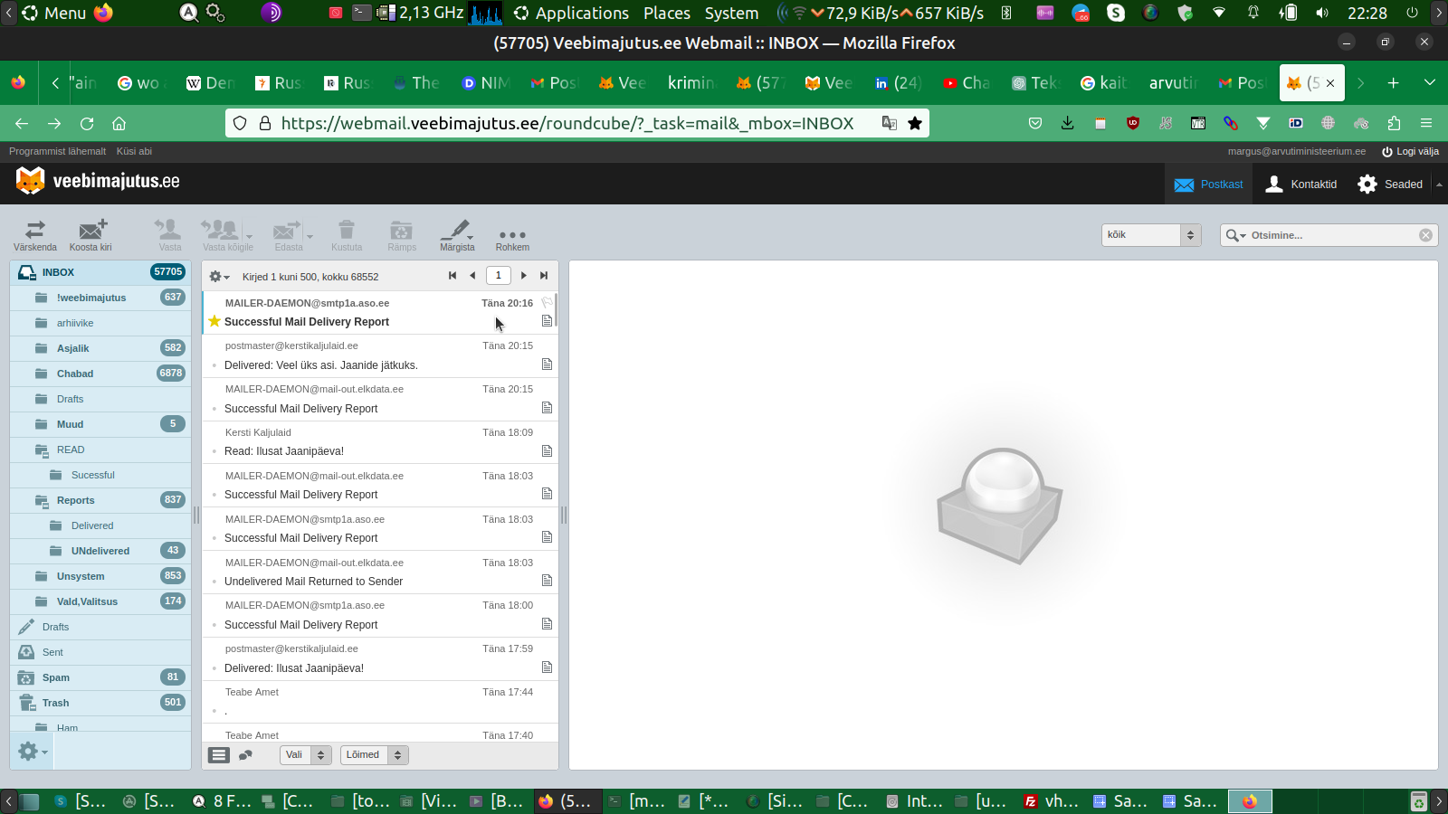Refresh mail with the Värskenda button
This screenshot has height=814, width=1448.
(35, 235)
